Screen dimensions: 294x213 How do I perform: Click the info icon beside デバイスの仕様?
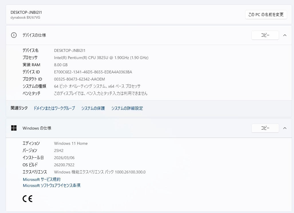pos(14,35)
